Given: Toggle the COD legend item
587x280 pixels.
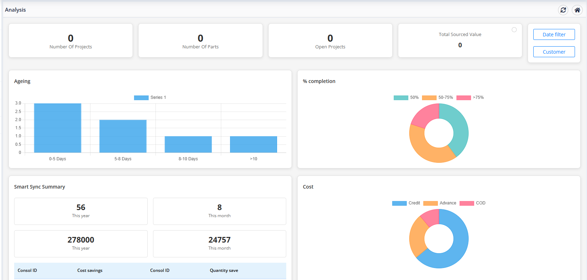Looking at the screenshot, I should point(472,203).
